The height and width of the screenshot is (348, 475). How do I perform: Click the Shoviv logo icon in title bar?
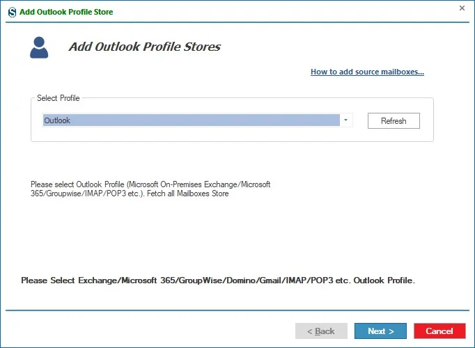[x=12, y=12]
